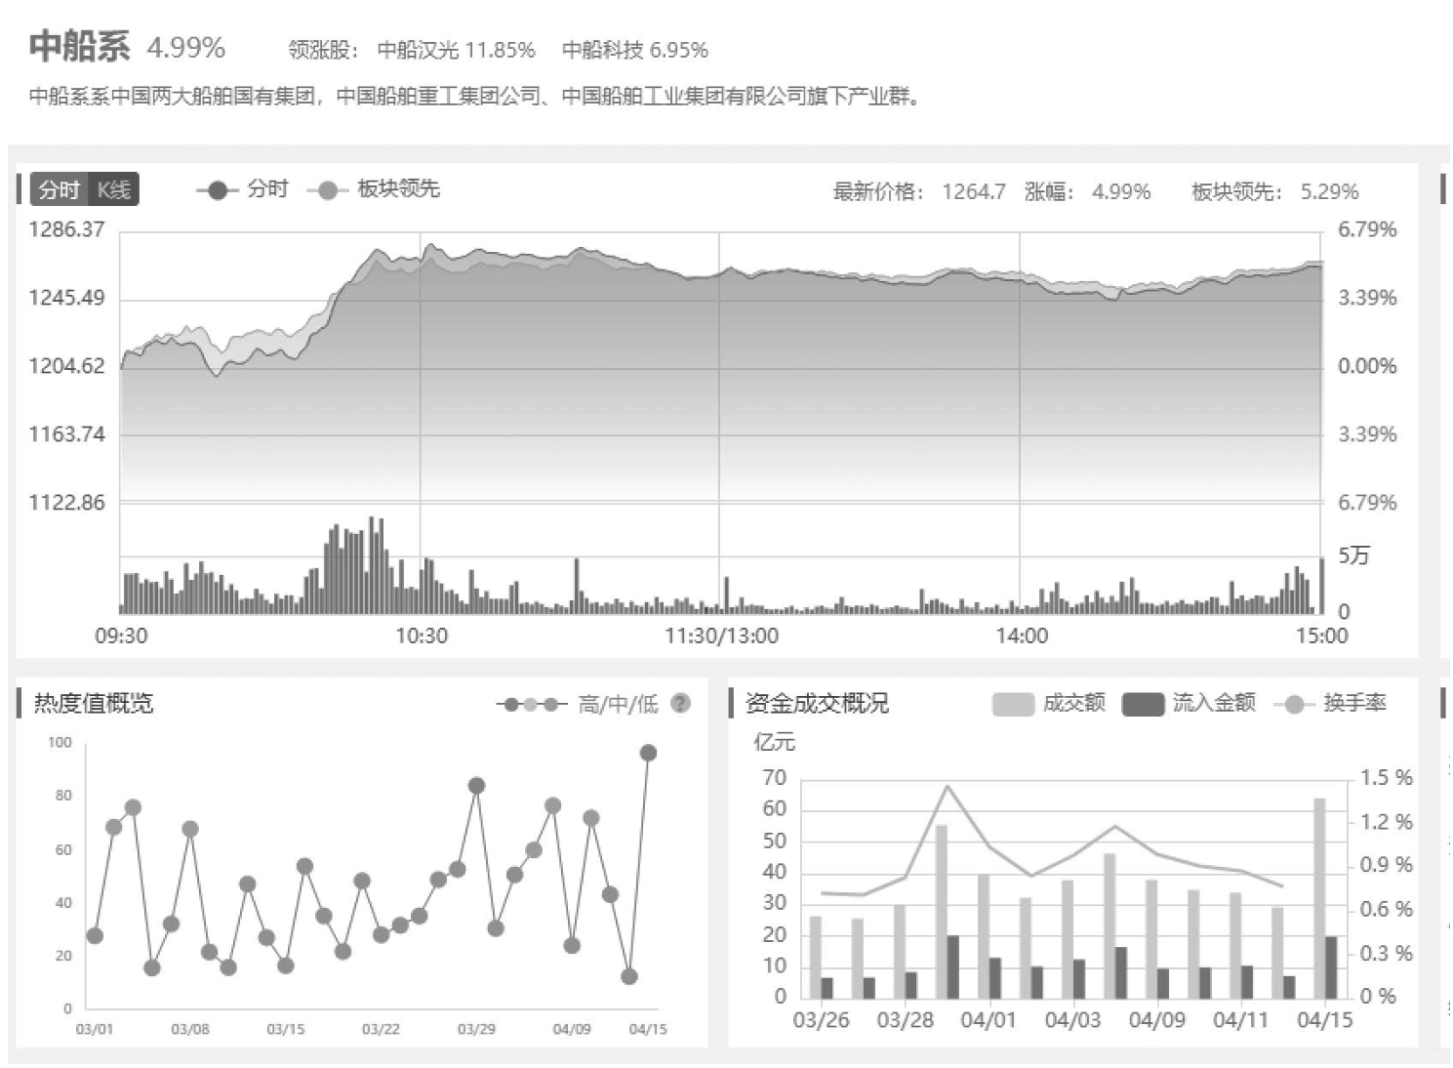Click the 15:00 closing volume bar
This screenshot has width=1453, height=1068.
click(x=1321, y=586)
